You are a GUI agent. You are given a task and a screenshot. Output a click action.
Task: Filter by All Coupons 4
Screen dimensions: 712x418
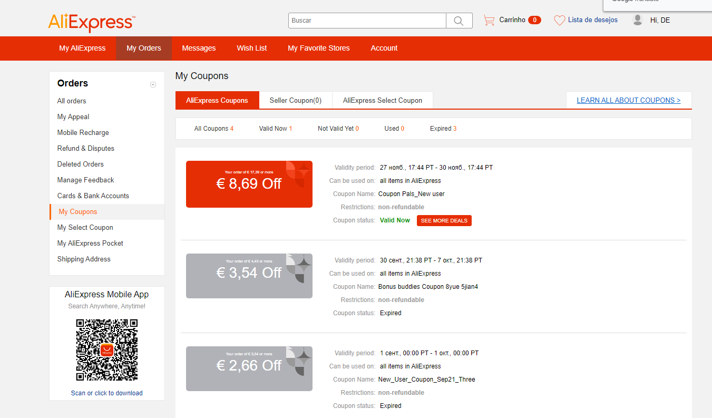[x=214, y=129]
